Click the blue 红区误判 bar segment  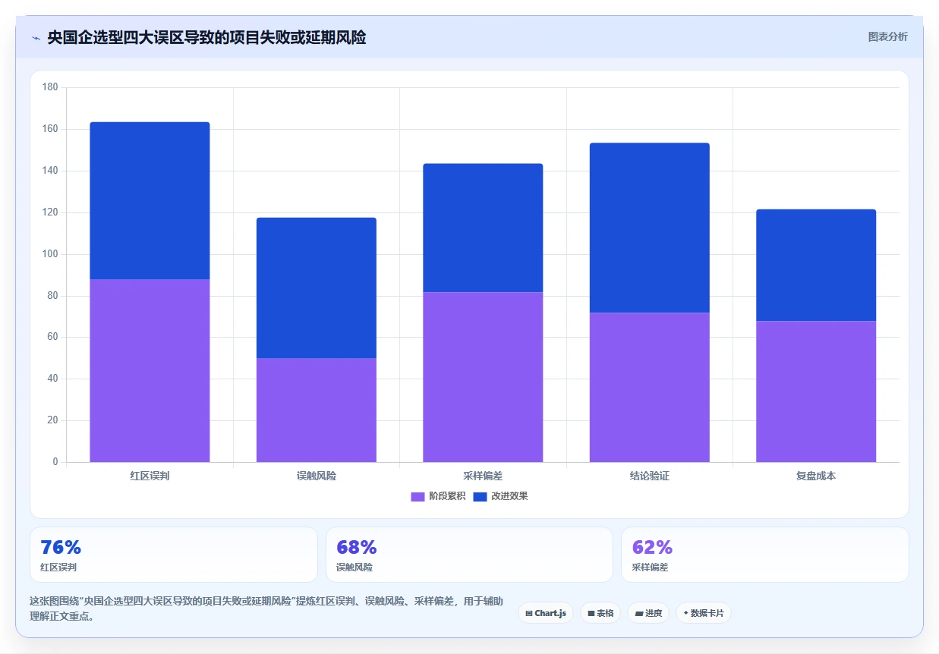[150, 200]
